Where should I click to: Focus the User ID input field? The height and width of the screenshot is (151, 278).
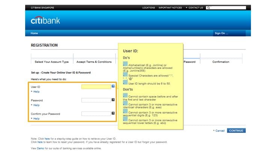click(x=96, y=87)
